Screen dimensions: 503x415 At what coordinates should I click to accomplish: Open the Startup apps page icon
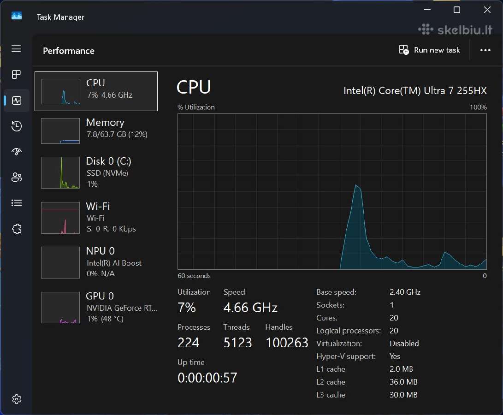[x=16, y=152]
